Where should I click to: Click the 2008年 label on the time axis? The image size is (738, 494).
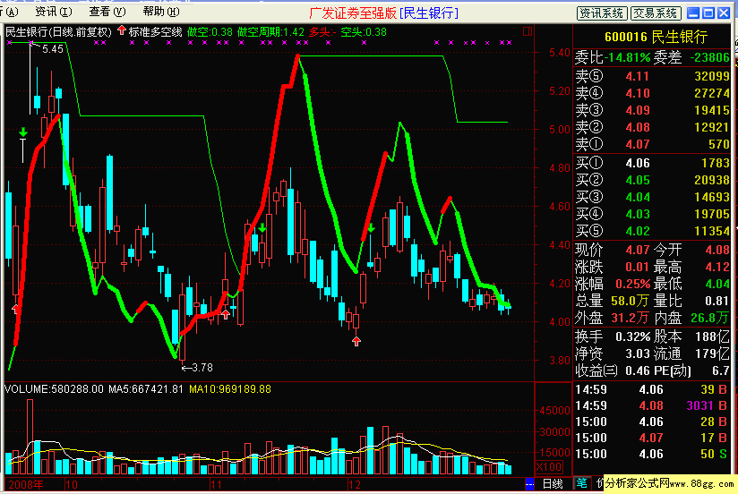pos(26,484)
